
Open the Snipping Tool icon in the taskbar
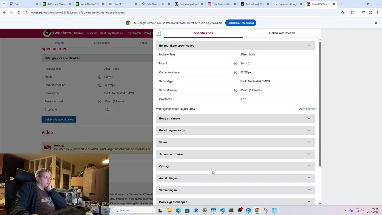pos(266,210)
